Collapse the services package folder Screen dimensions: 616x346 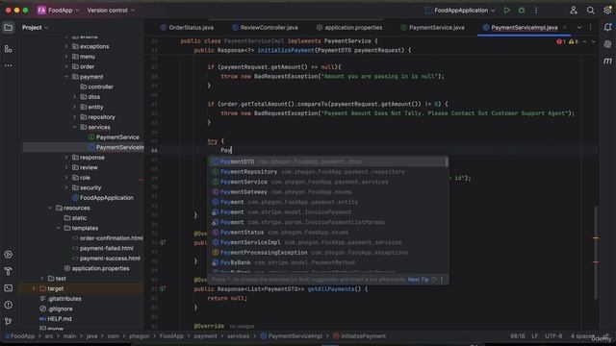[75, 127]
